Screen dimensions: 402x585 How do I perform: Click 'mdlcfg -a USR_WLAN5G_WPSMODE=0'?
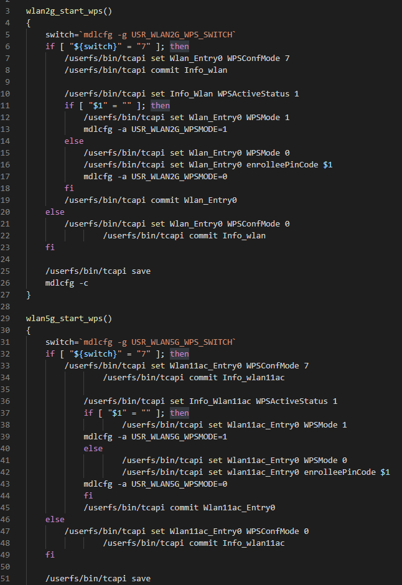155,484
